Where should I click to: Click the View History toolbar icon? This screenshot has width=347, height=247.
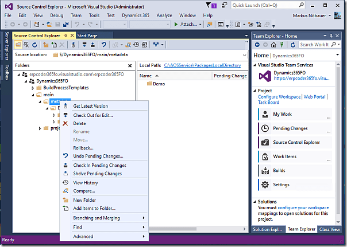click(136, 45)
